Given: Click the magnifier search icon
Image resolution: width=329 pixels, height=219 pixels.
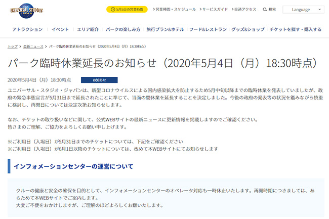Looking at the screenshot, I should coord(265,10).
